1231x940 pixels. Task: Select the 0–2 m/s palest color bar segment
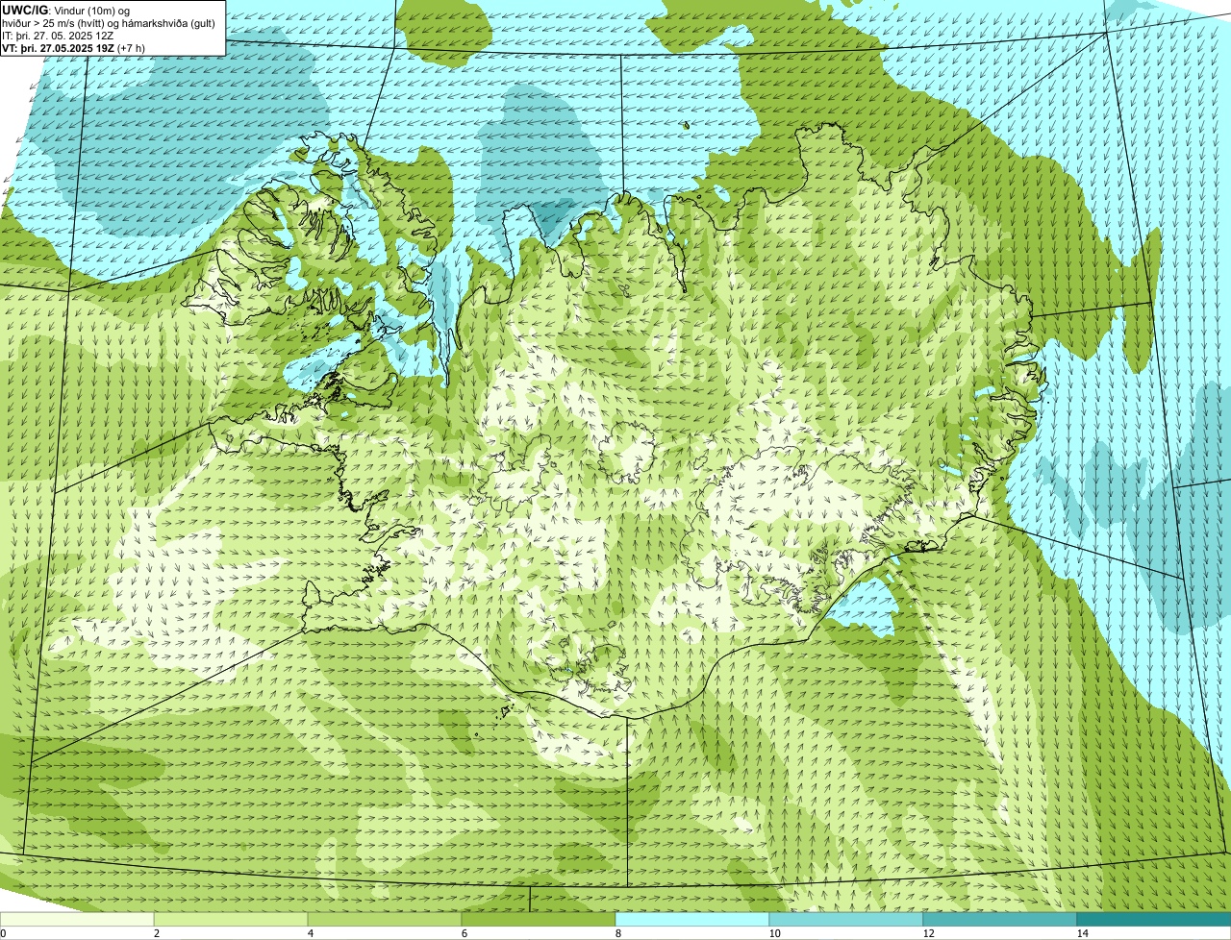click(77, 919)
